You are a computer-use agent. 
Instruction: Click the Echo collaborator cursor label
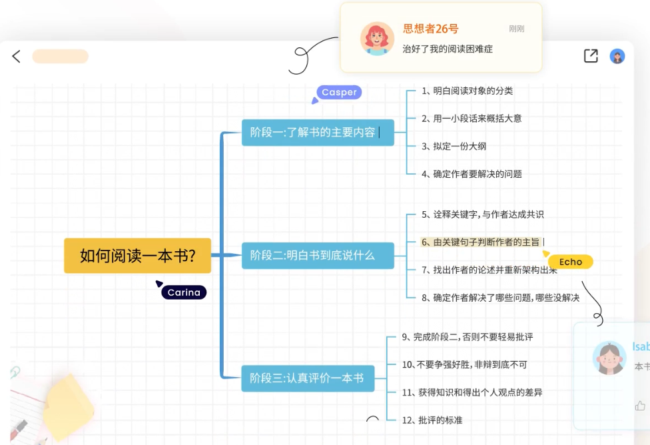pyautogui.click(x=570, y=262)
